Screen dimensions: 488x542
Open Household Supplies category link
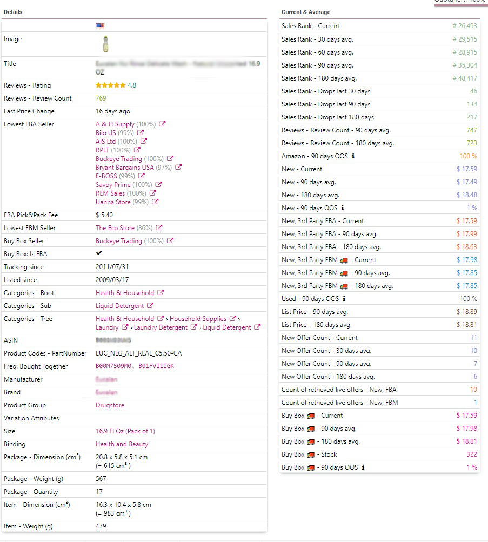(x=198, y=319)
